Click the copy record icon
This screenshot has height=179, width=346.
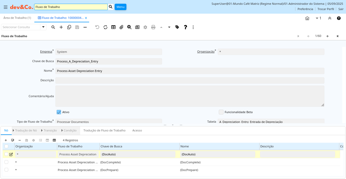point(69,27)
